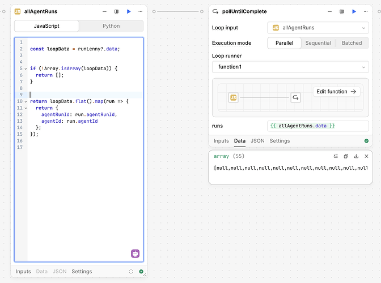The height and width of the screenshot is (283, 381).
Task: Copy the array result data
Action: pyautogui.click(x=346, y=156)
